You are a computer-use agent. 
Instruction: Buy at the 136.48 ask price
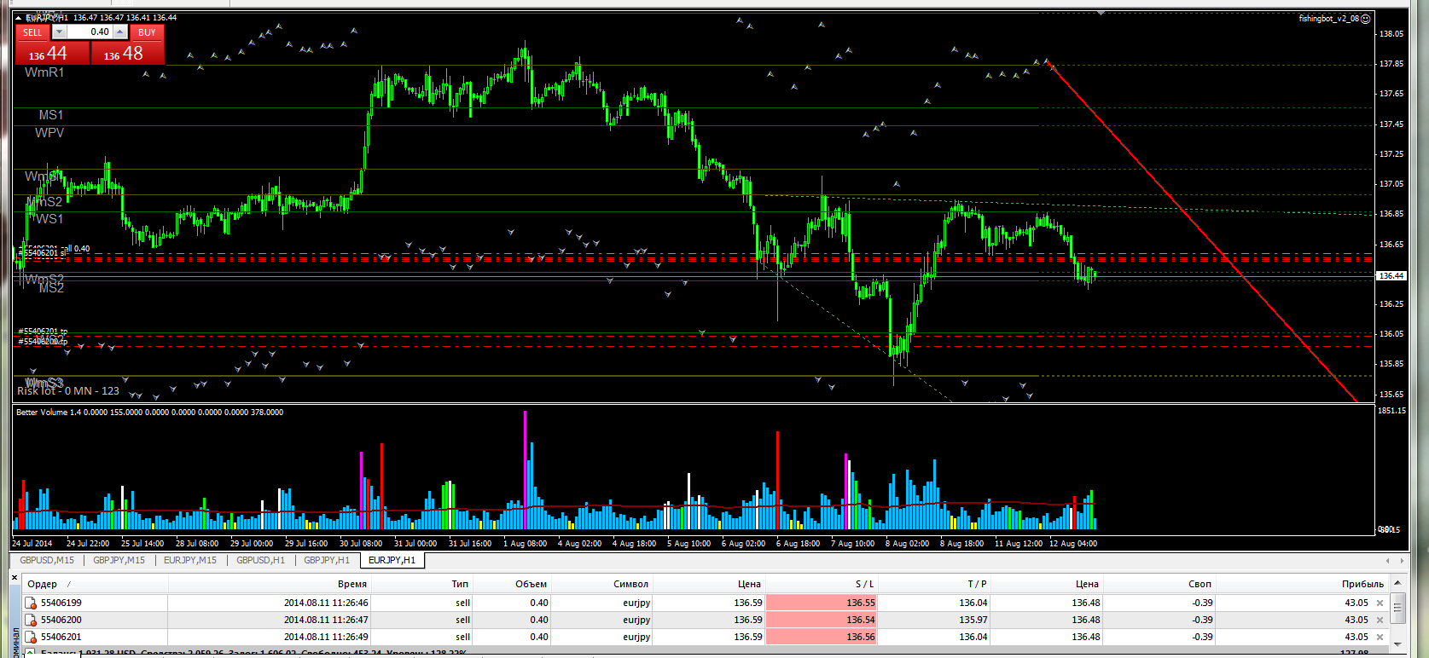pyautogui.click(x=128, y=53)
